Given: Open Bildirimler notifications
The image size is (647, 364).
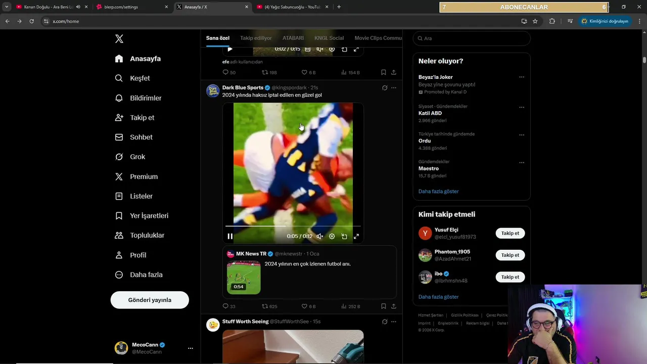Looking at the screenshot, I should point(138,98).
